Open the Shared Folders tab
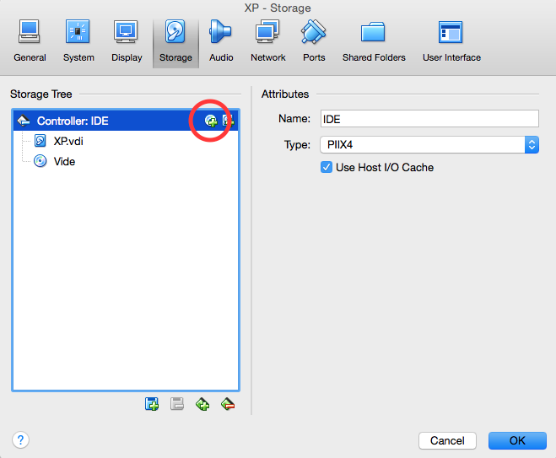The image size is (556, 458). click(x=374, y=42)
